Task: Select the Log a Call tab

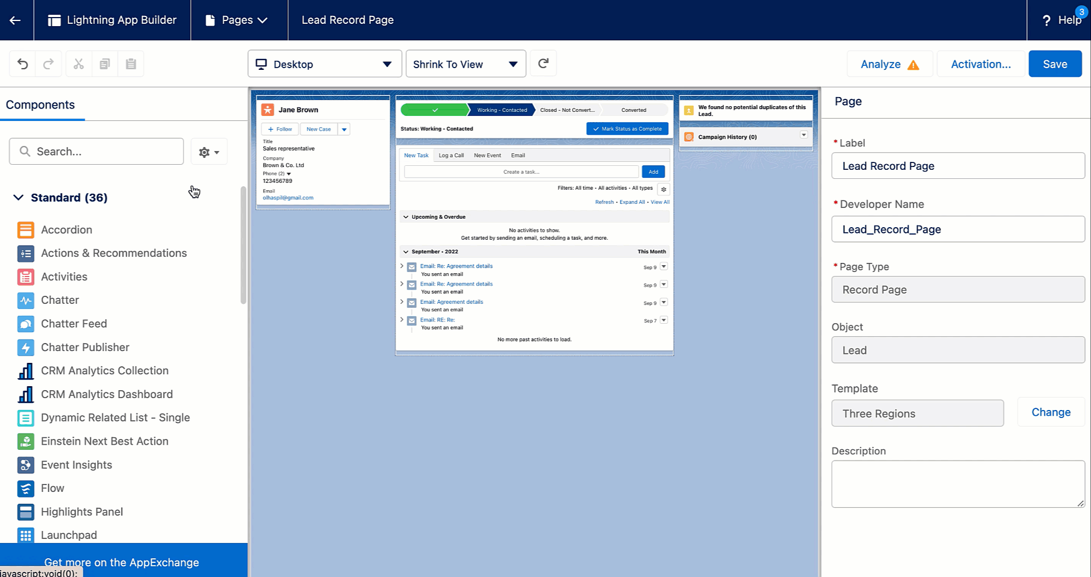Action: point(451,156)
